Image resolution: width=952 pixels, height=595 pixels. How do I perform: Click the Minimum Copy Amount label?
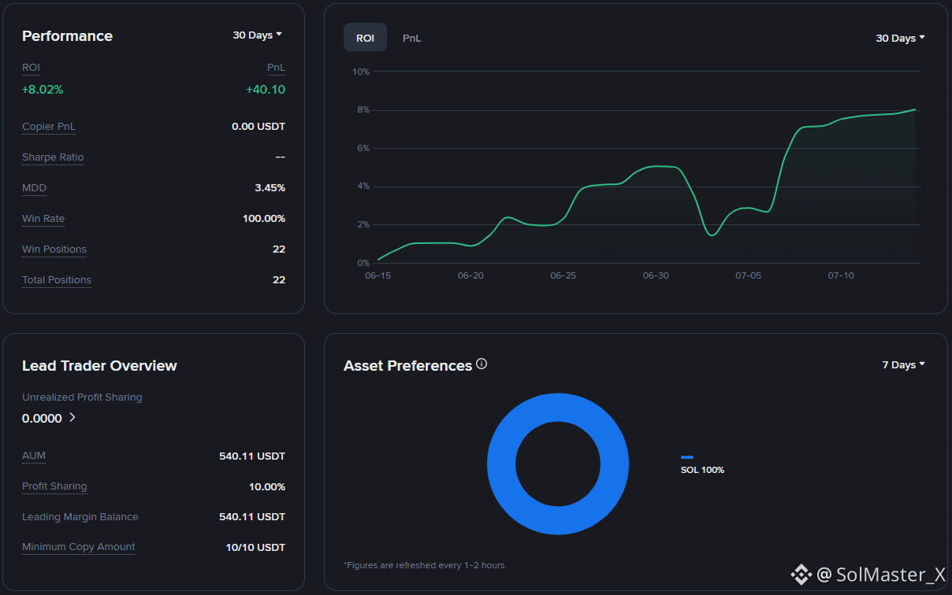click(x=79, y=547)
